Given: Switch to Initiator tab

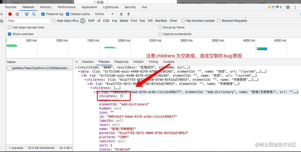Looking at the screenshot, I should [138, 62].
